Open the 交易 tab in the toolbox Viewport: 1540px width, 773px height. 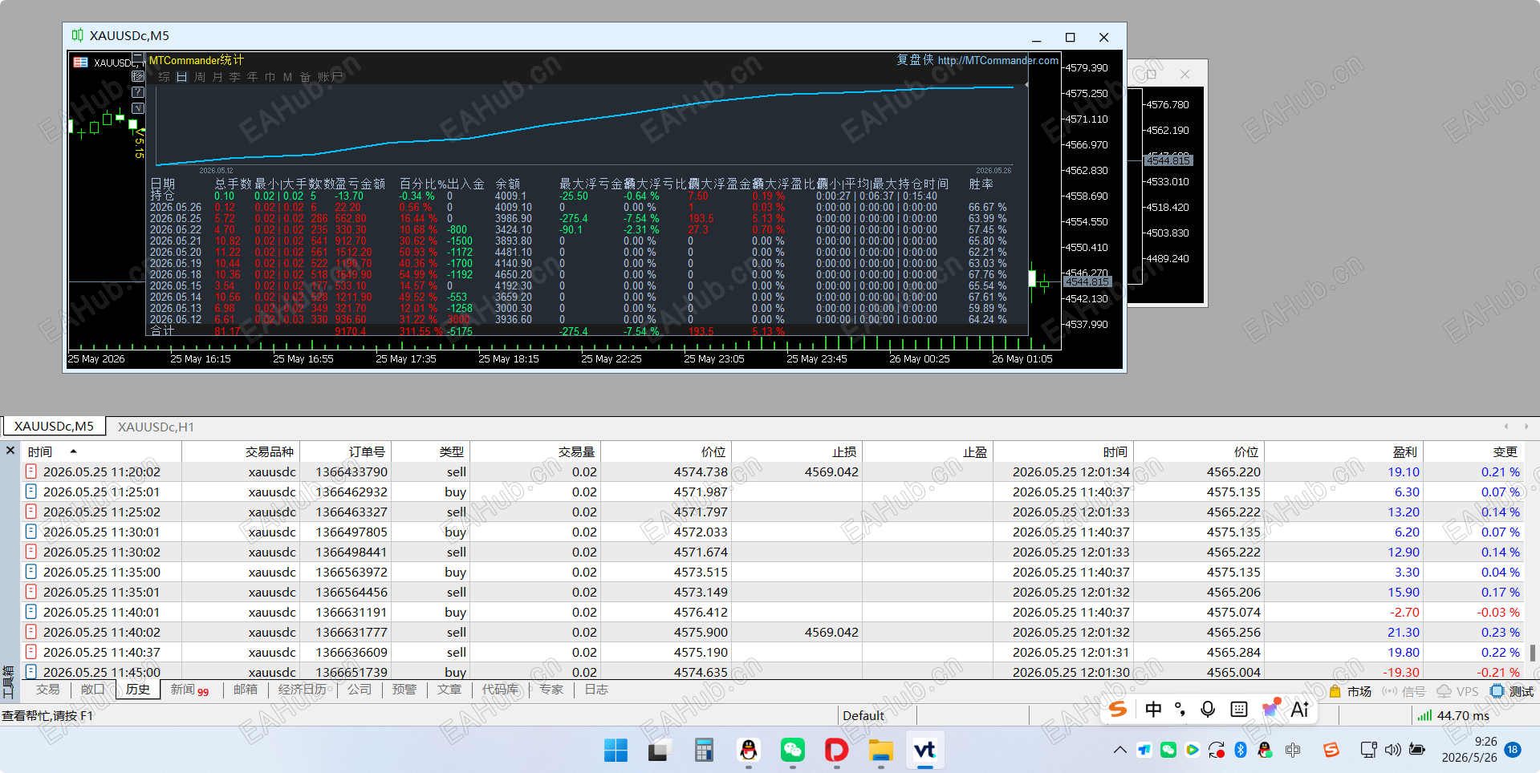(47, 690)
